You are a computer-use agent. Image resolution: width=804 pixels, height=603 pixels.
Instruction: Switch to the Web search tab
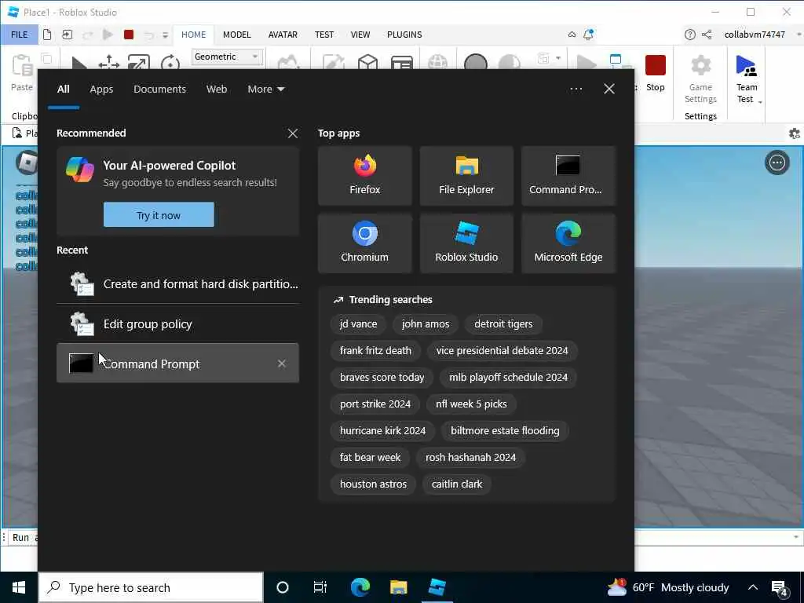pos(217,90)
